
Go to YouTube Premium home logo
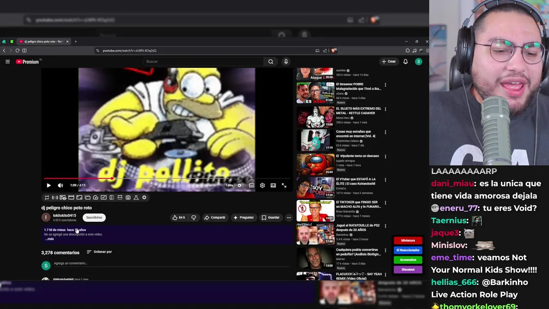point(27,62)
